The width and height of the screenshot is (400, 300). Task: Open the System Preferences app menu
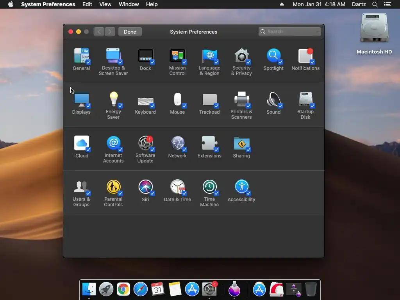48,4
